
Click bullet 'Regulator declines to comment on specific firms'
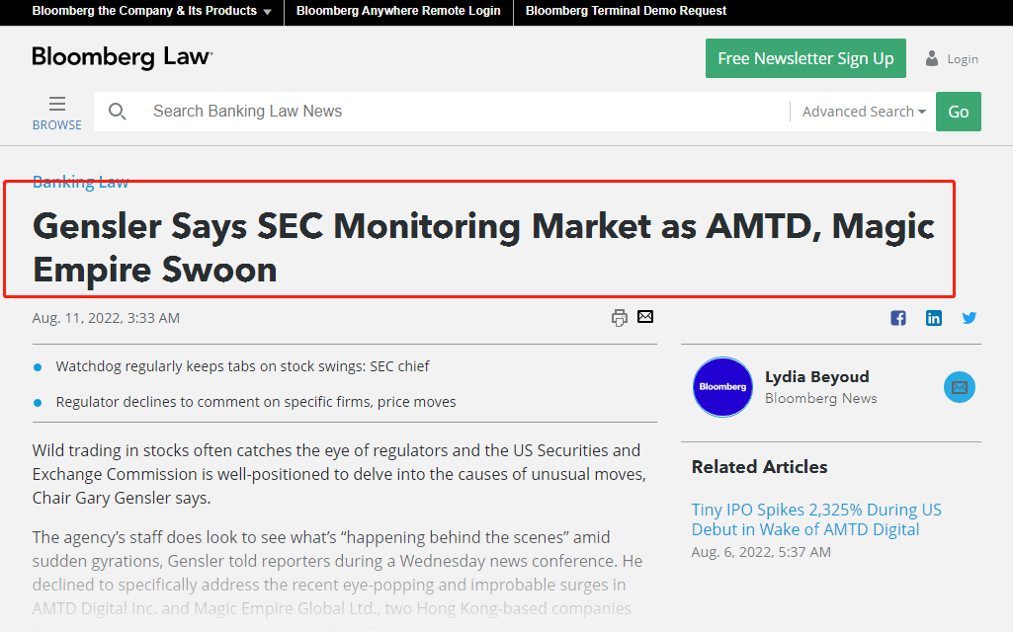coord(256,402)
